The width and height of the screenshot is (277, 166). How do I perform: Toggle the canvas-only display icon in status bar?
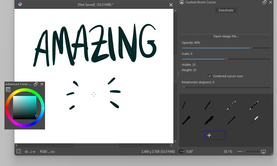click(264, 152)
